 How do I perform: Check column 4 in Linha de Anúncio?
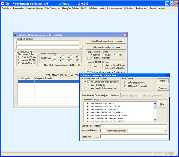point(78,57)
